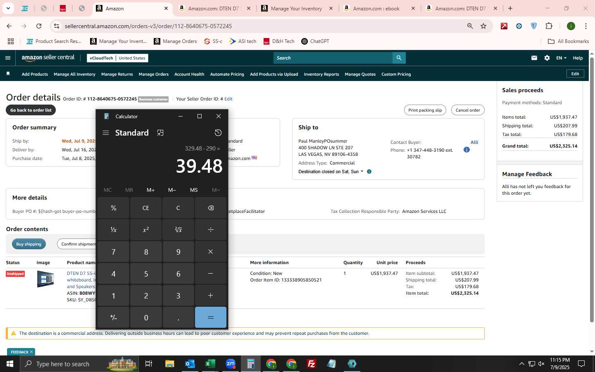Image resolution: width=595 pixels, height=372 pixels.
Task: Open Excel from the Windows taskbar
Action: (210, 364)
